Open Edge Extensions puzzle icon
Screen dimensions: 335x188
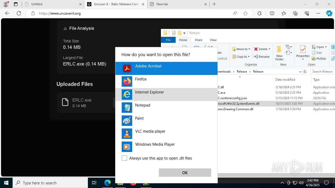pyautogui.click(x=259, y=13)
